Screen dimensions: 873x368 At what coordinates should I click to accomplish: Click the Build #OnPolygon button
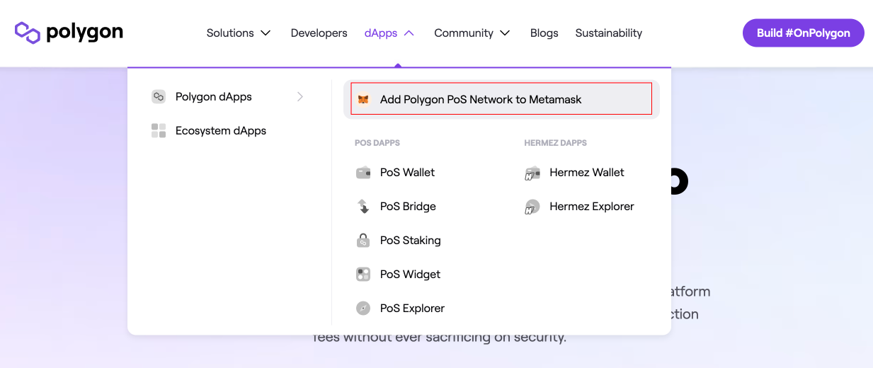803,33
